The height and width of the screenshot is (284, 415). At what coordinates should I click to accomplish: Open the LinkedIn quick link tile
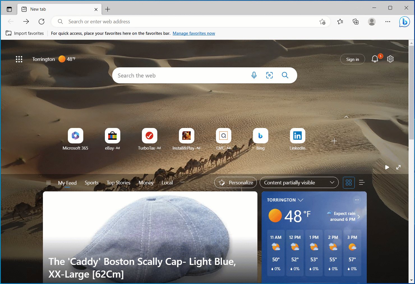point(297,136)
